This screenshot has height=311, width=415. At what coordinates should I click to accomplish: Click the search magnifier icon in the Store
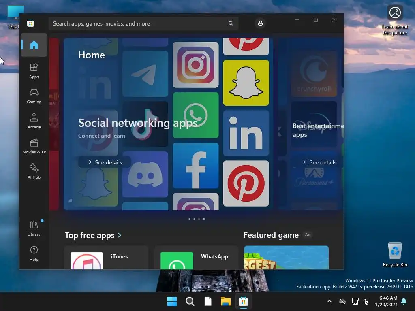[x=231, y=23]
